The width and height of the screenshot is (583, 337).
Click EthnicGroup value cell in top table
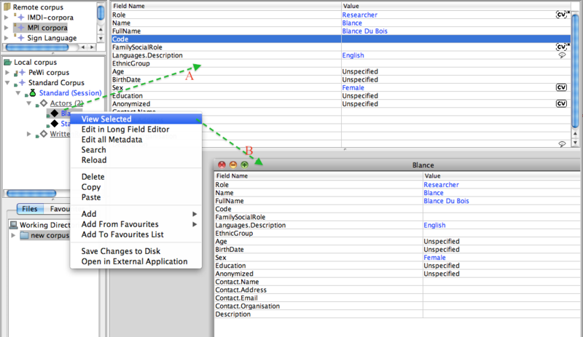click(x=456, y=63)
